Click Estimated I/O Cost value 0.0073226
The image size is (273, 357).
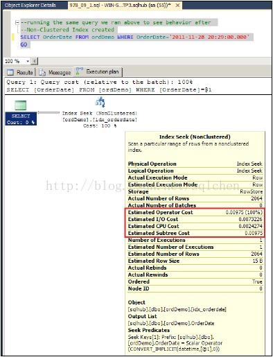pos(250,219)
